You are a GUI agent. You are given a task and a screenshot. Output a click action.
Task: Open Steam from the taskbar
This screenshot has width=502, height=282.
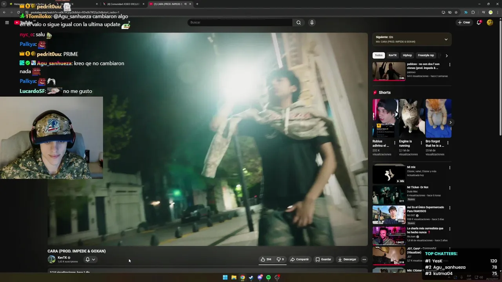(x=251, y=277)
